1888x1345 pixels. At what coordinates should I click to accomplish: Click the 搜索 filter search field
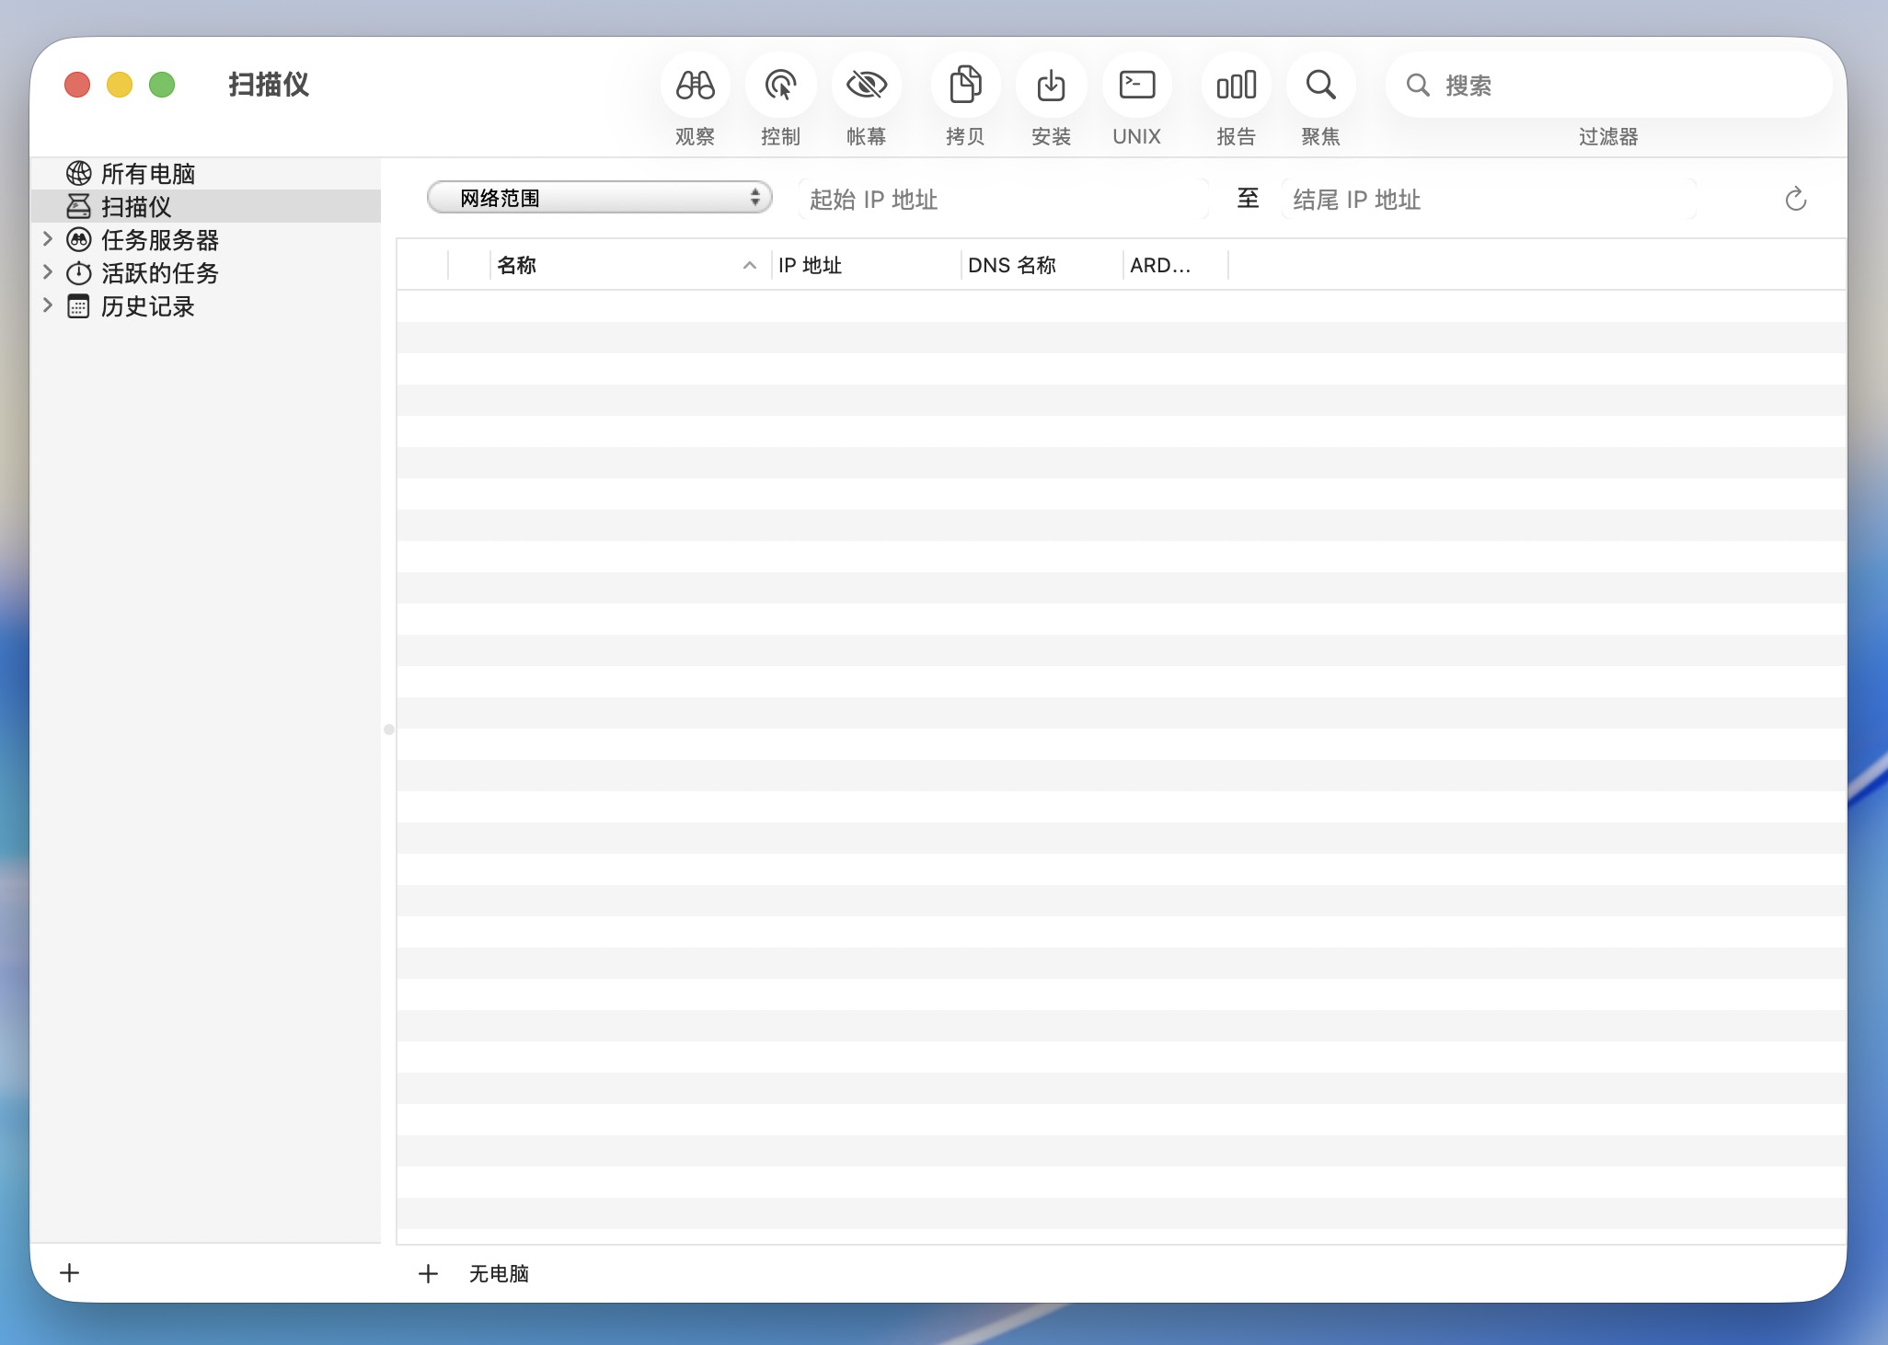pyautogui.click(x=1619, y=86)
